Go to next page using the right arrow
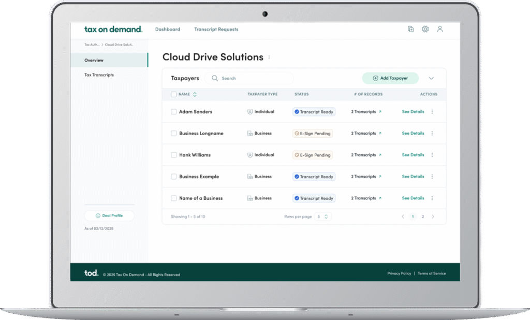Screen dimensions: 530x320 433,216
